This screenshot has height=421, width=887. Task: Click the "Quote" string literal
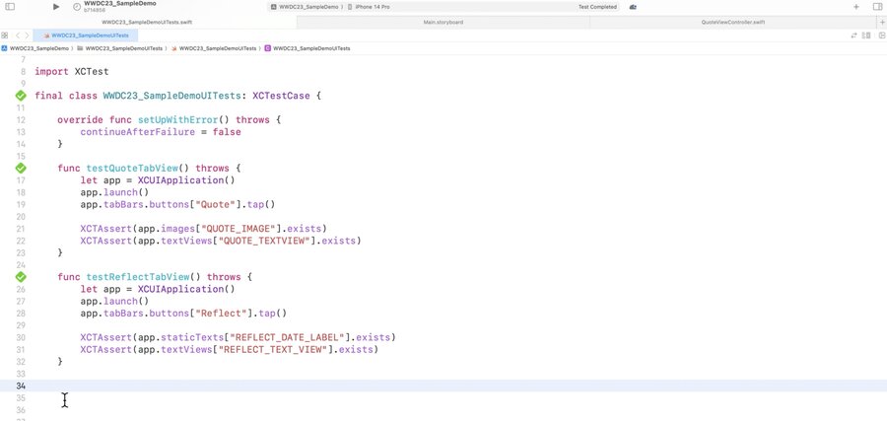click(x=215, y=204)
